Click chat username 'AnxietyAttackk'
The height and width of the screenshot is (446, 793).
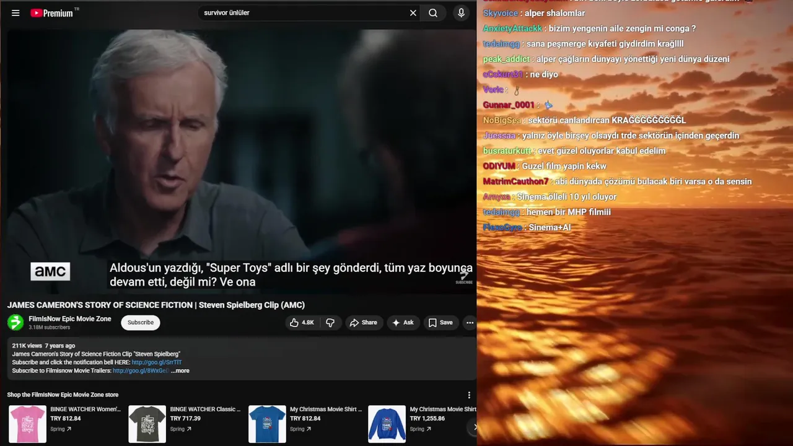tap(512, 28)
